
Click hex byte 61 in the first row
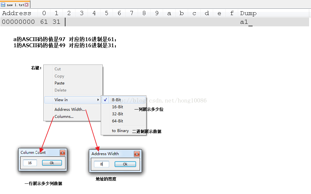click(x=44, y=22)
